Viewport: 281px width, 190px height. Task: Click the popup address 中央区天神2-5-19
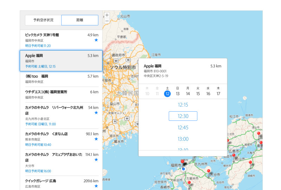pos(156,76)
